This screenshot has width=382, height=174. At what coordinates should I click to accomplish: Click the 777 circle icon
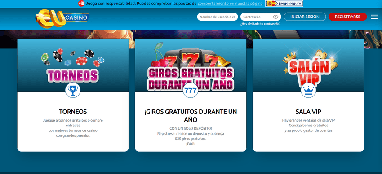(x=191, y=91)
